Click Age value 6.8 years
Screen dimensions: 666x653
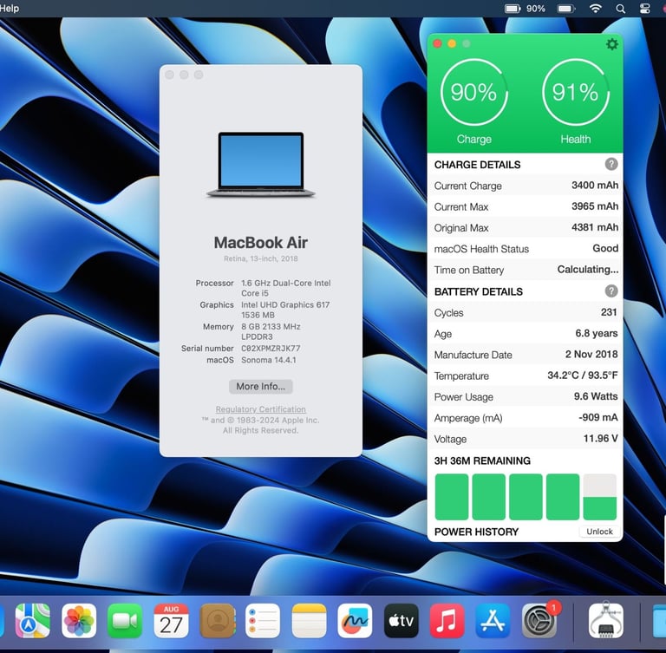pyautogui.click(x=597, y=333)
